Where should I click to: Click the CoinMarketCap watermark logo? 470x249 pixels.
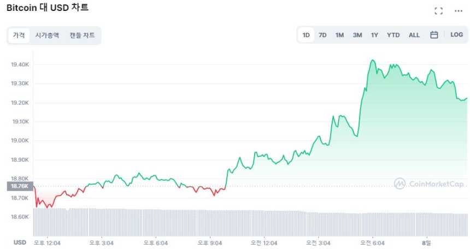point(431,184)
